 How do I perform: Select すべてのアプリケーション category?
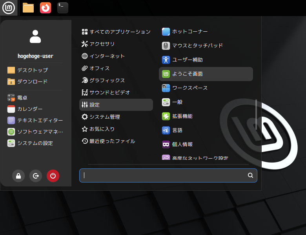[x=116, y=32]
